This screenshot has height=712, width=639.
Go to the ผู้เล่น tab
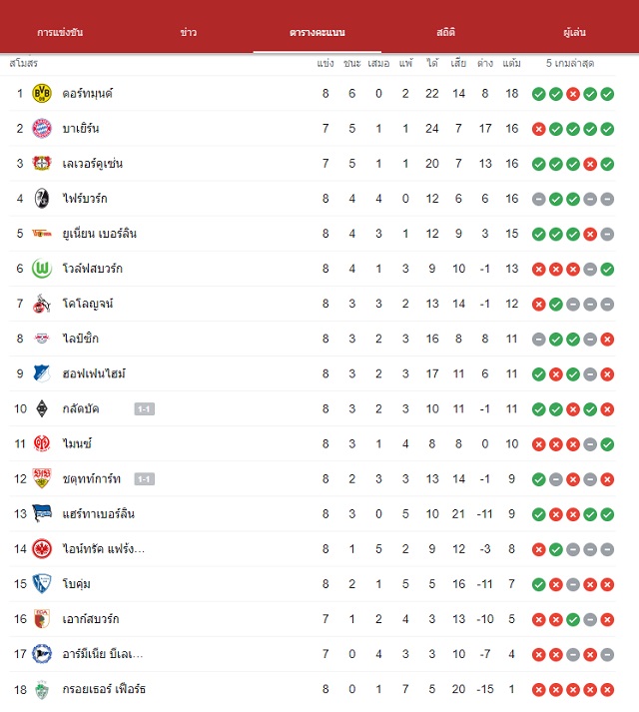point(574,32)
